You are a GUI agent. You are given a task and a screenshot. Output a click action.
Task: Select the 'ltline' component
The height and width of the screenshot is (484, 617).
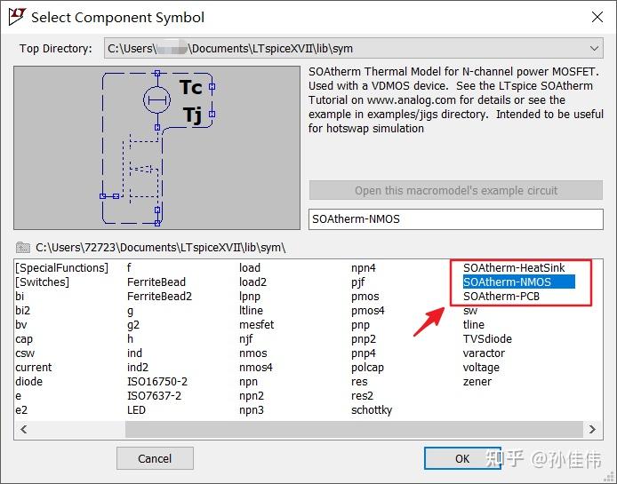pos(251,310)
